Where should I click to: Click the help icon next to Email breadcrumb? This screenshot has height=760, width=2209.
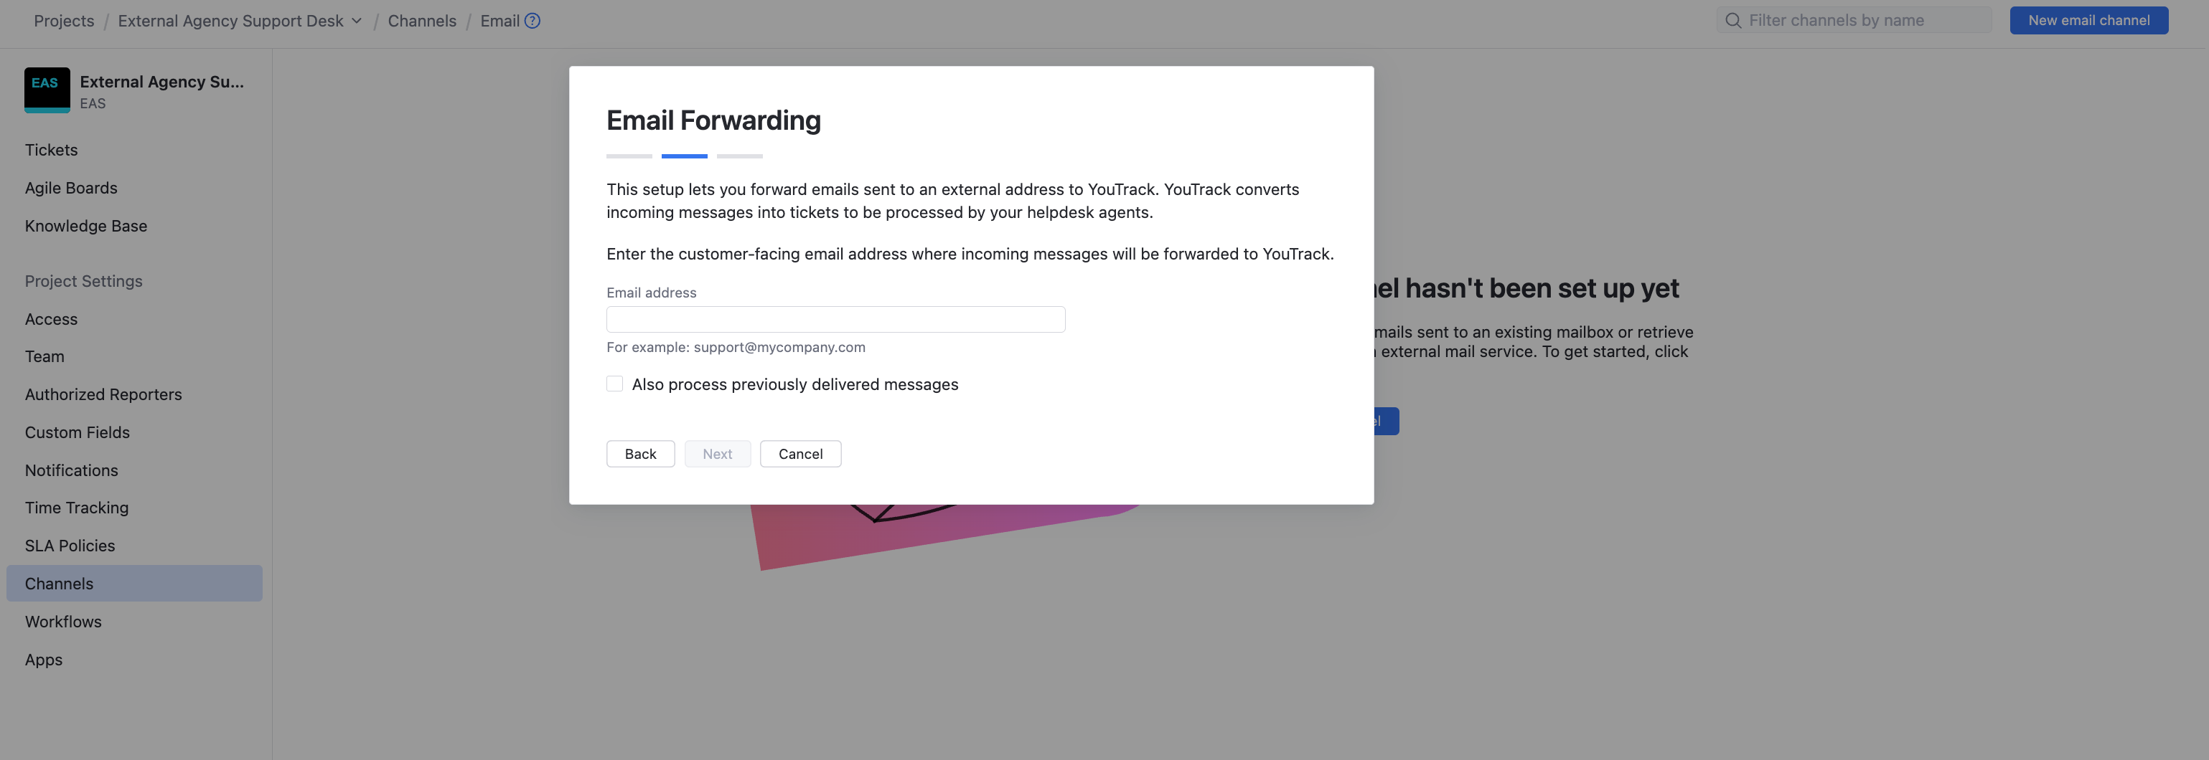tap(533, 19)
